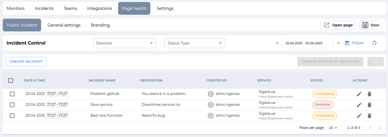
Task: Click pencil icon for Bad new function
Action: 359,116
